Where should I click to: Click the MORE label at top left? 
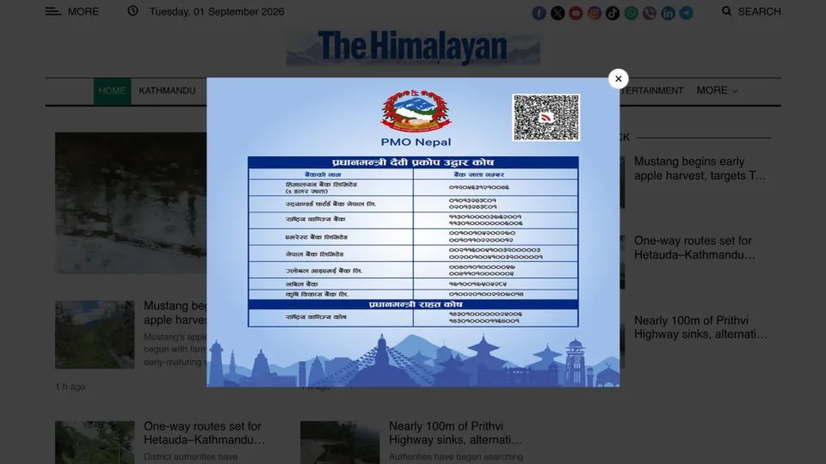83,11
